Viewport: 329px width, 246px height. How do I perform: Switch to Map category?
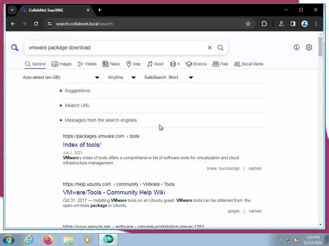pos(133,64)
